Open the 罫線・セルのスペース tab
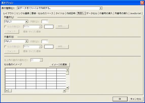This screenshot has width=145, height=103. tap(42, 13)
